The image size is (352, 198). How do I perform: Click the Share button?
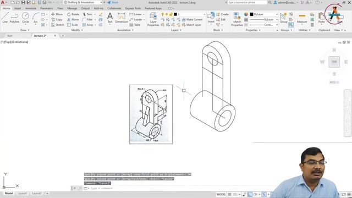point(113,2)
